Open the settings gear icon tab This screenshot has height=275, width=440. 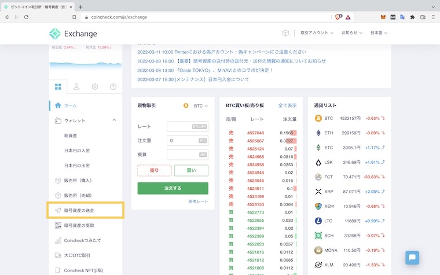coord(95,87)
